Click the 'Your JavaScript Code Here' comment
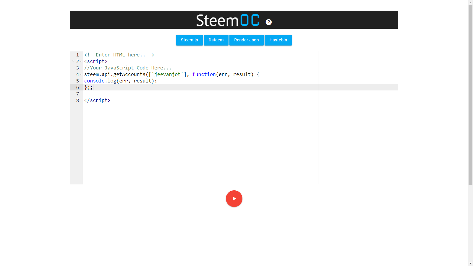The image size is (473, 266). (128, 68)
